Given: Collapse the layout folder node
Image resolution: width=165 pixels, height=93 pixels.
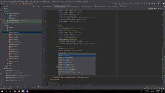Looking at the screenshot, I should 6,31.
